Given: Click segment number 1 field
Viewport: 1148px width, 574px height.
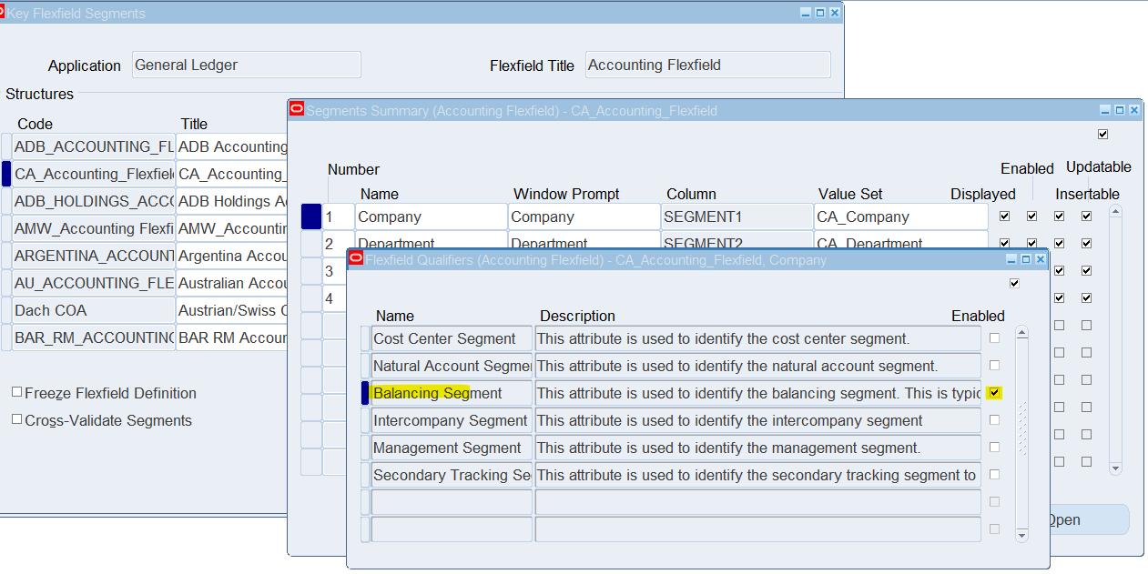Looking at the screenshot, I should pyautogui.click(x=339, y=217).
